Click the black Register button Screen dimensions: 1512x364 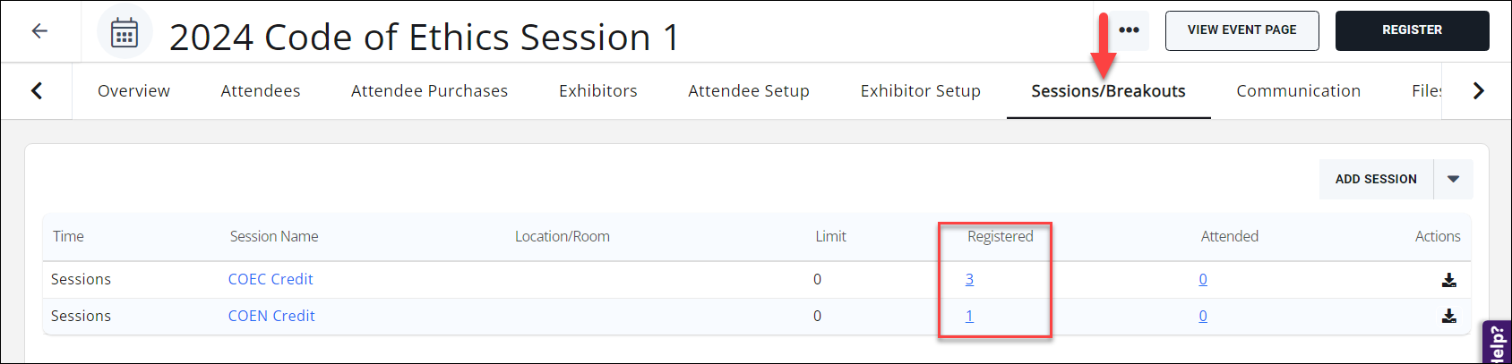(x=1412, y=30)
